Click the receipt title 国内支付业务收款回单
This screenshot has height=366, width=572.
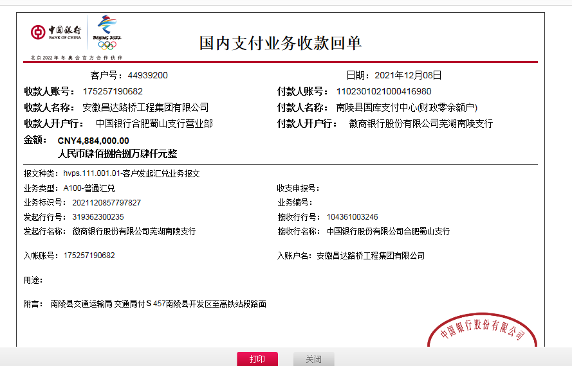point(281,44)
